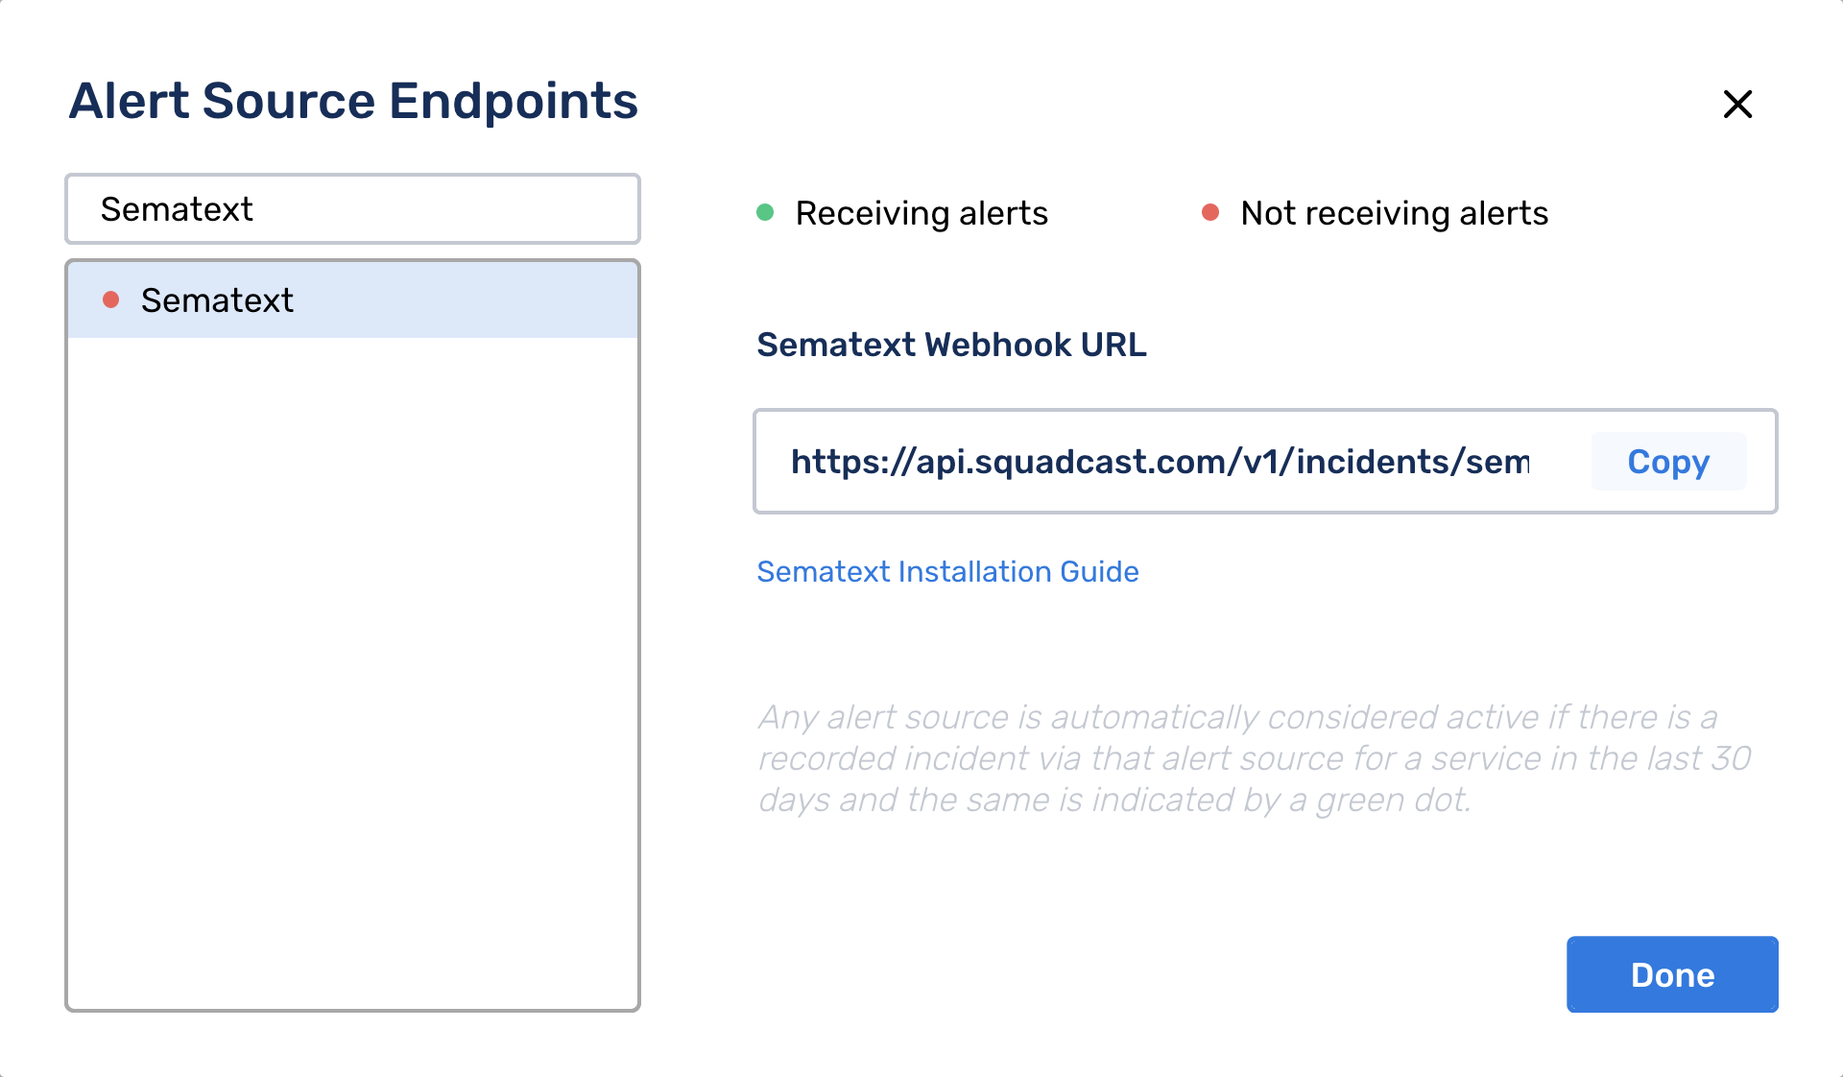This screenshot has width=1843, height=1077.
Task: Click the Not receiving alerts legend label
Action: [1395, 213]
